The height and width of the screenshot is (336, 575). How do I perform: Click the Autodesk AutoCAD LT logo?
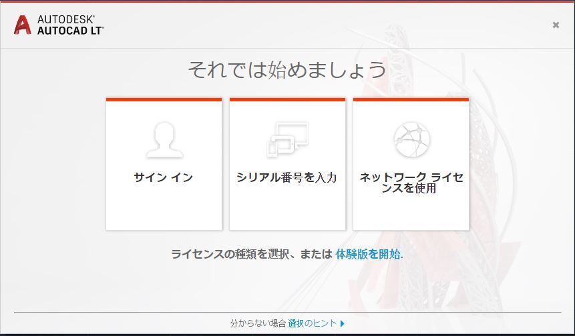(x=59, y=25)
